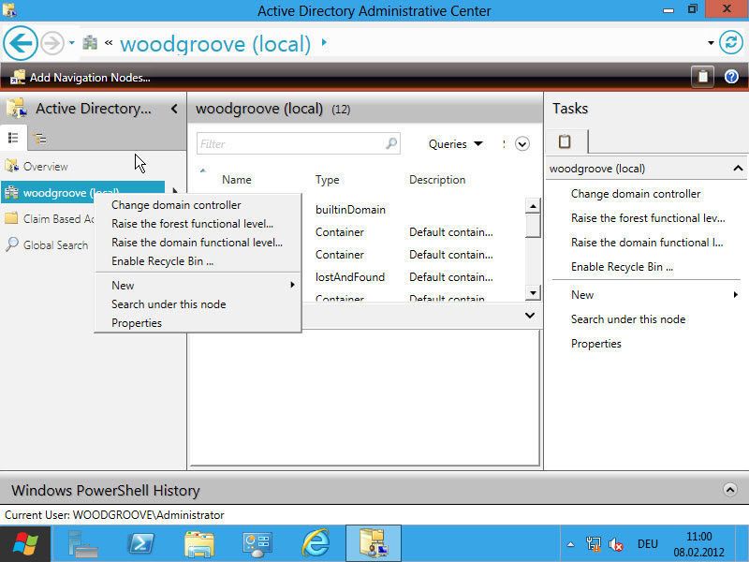
Task: Select Overview in navigation pane
Action: (45, 167)
